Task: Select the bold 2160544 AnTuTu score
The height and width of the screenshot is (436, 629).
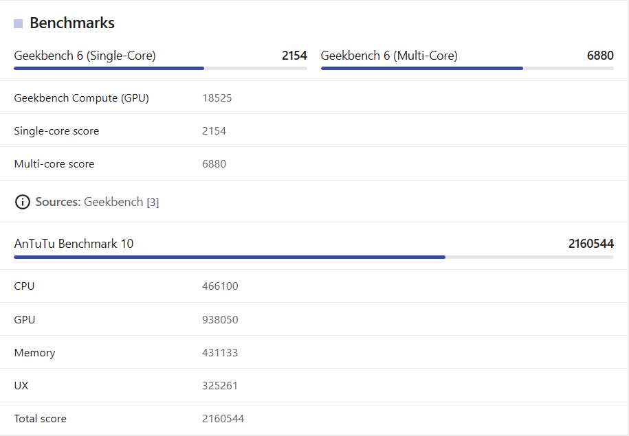Action: pyautogui.click(x=591, y=244)
